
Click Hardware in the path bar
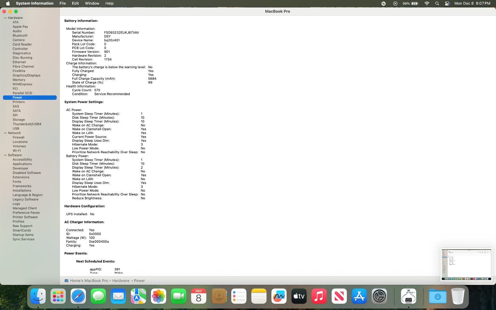tap(121, 281)
